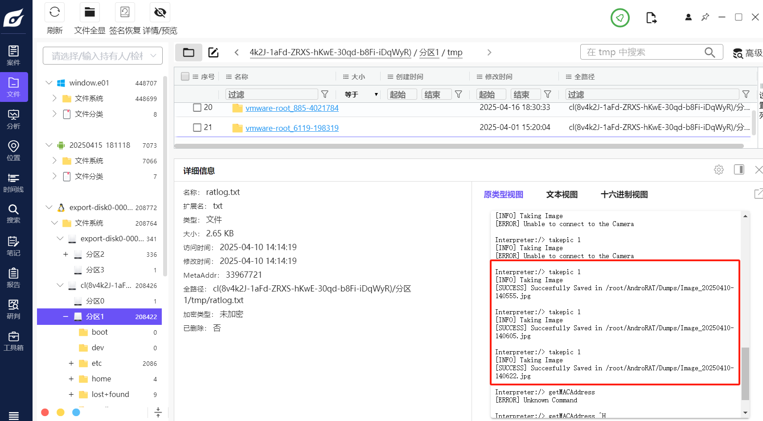This screenshot has height=421, width=763.
Task: Switch to 文本视图 tab
Action: tap(562, 194)
